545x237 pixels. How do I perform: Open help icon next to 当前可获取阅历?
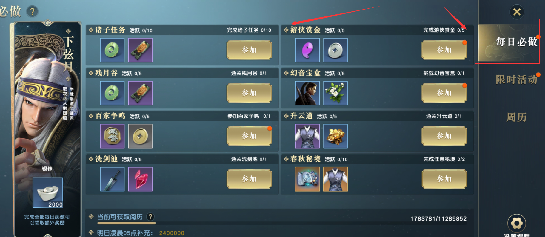(x=150, y=217)
